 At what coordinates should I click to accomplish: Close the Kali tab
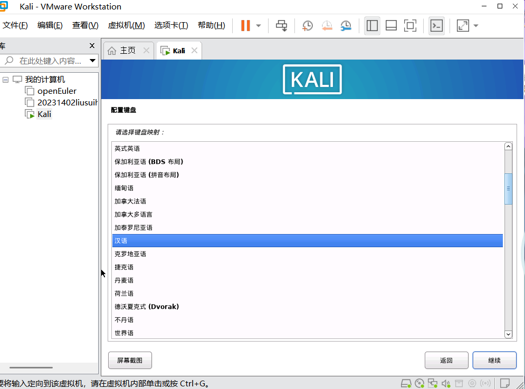pos(194,51)
